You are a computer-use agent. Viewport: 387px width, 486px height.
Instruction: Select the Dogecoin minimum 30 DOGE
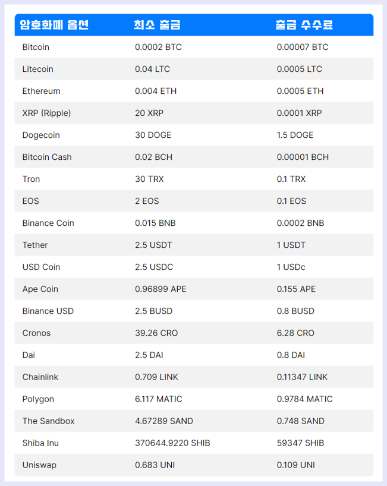click(153, 135)
